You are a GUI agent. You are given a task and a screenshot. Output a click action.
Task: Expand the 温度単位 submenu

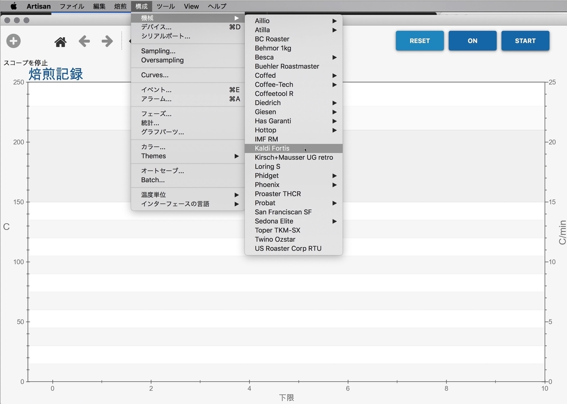pos(188,195)
